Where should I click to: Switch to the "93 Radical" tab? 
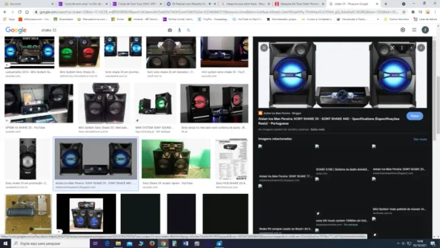click(191, 4)
